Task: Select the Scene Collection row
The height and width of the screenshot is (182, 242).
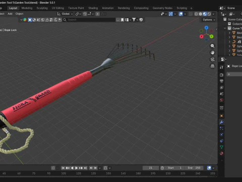Action: [232, 19]
